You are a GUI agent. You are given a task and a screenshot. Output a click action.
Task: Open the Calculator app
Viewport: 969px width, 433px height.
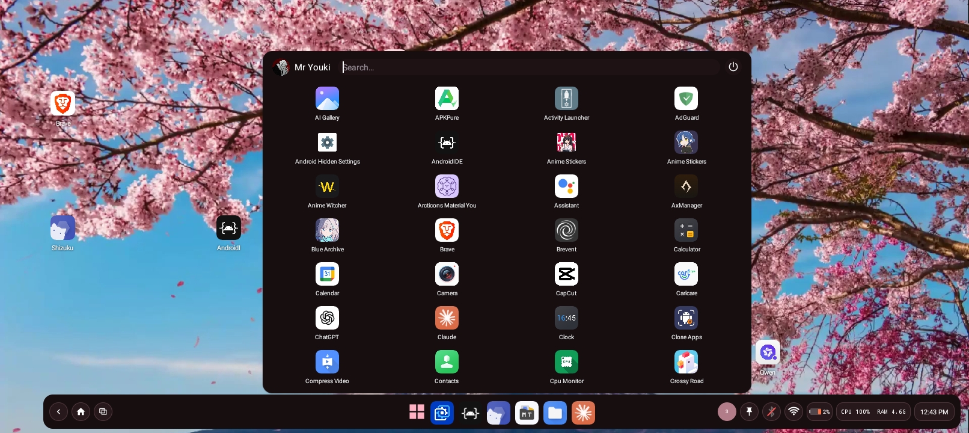[686, 230]
